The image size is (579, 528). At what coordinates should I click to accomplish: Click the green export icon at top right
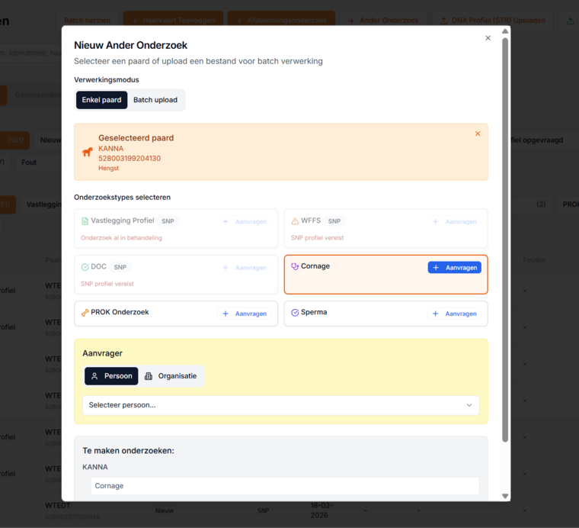coord(570,21)
